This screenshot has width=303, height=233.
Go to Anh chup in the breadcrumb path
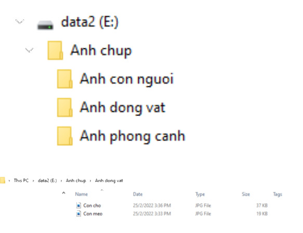point(76,180)
